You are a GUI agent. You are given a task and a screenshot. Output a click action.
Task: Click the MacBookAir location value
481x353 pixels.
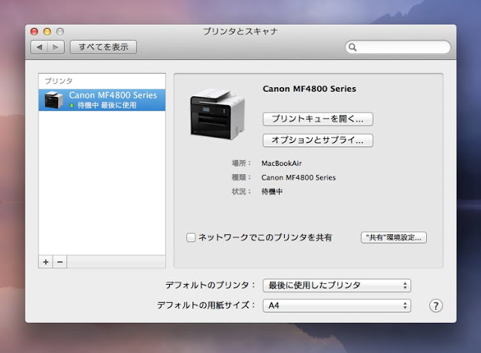coord(282,163)
